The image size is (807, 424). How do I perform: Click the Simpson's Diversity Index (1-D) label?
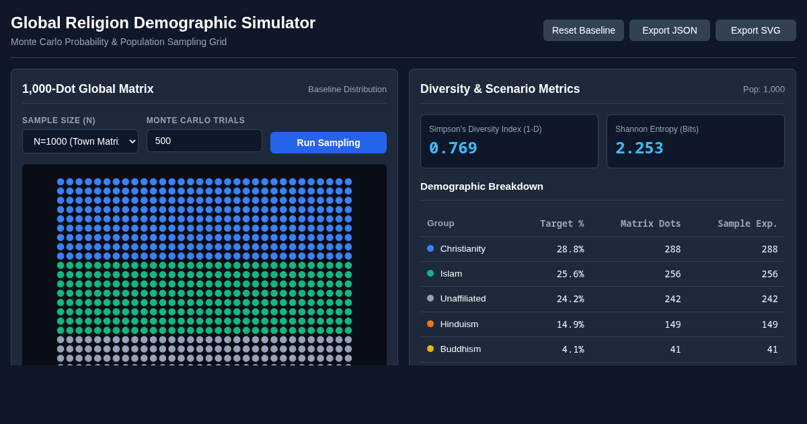point(486,129)
